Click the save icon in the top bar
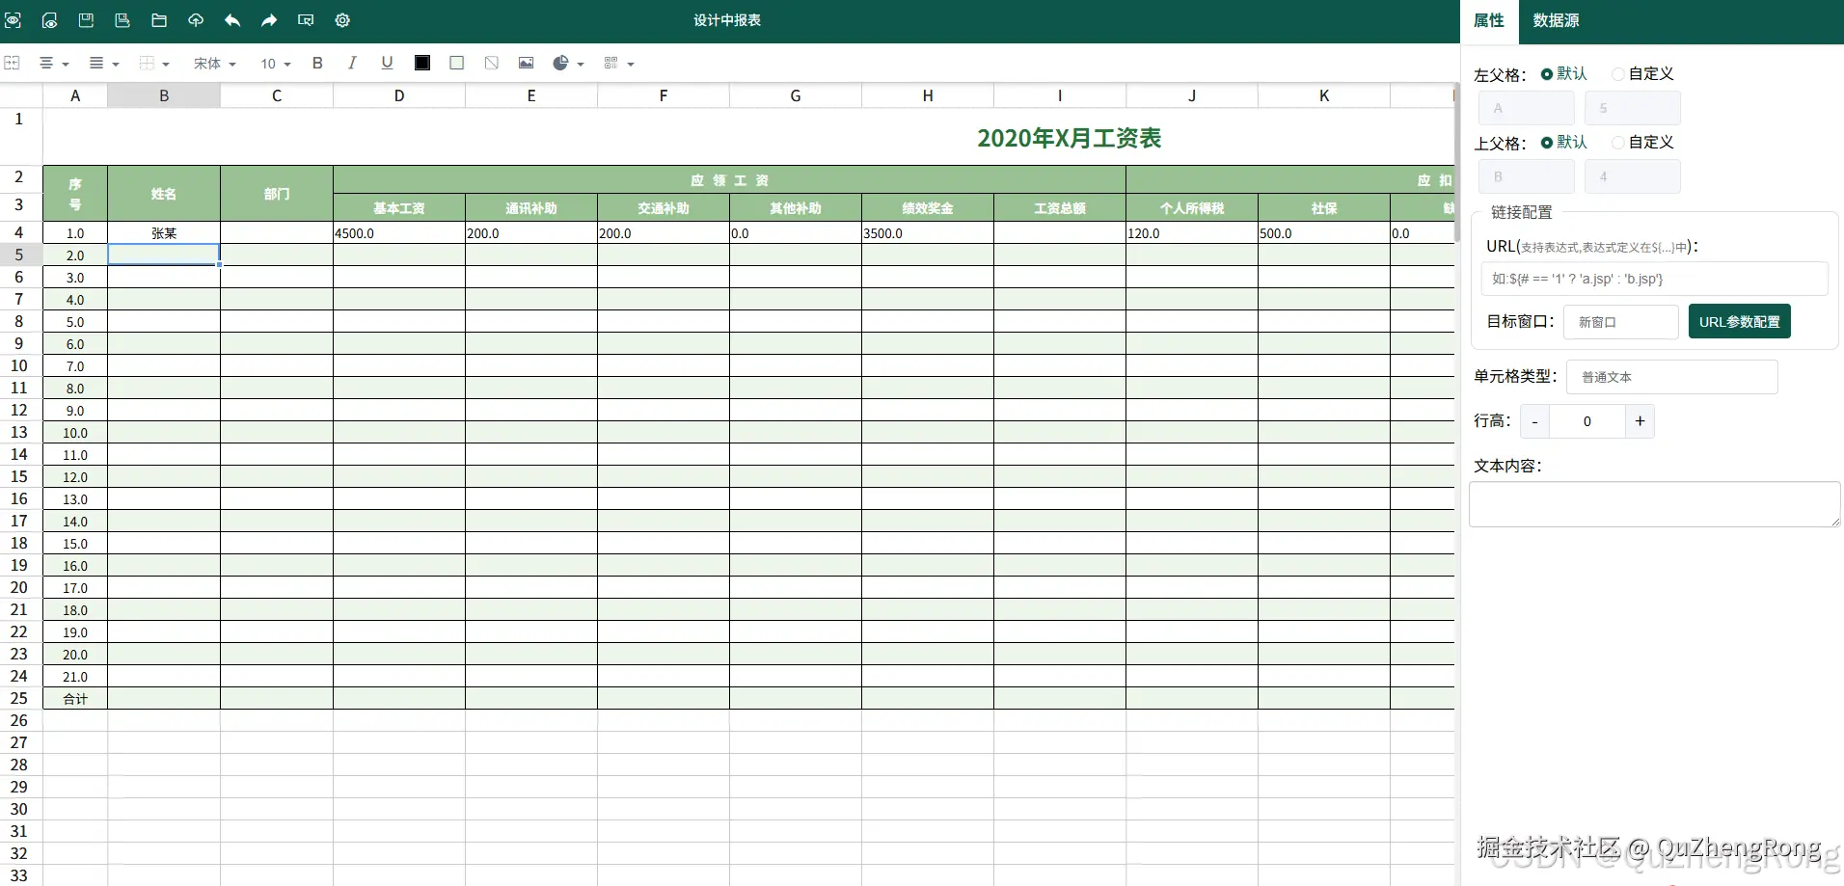 pos(86,20)
